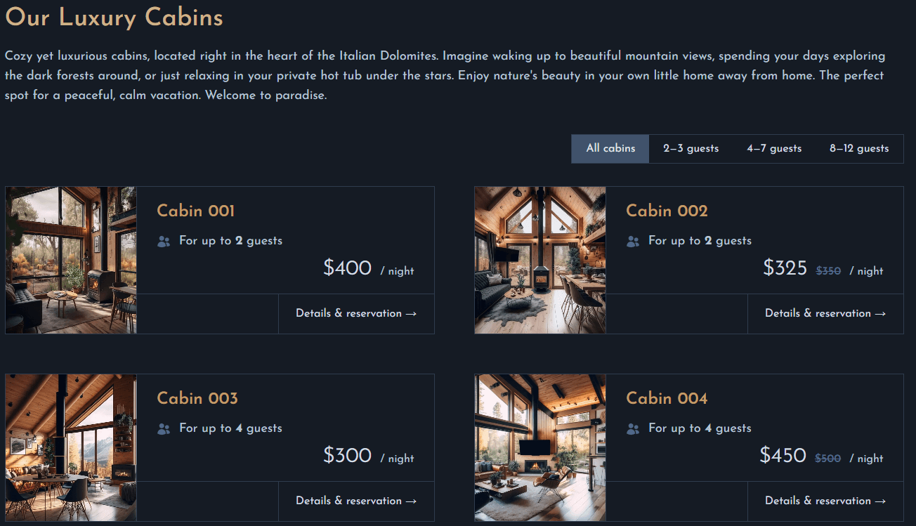Go to Cabin 003 Details & reservation
This screenshot has width=916, height=526.
click(x=356, y=501)
